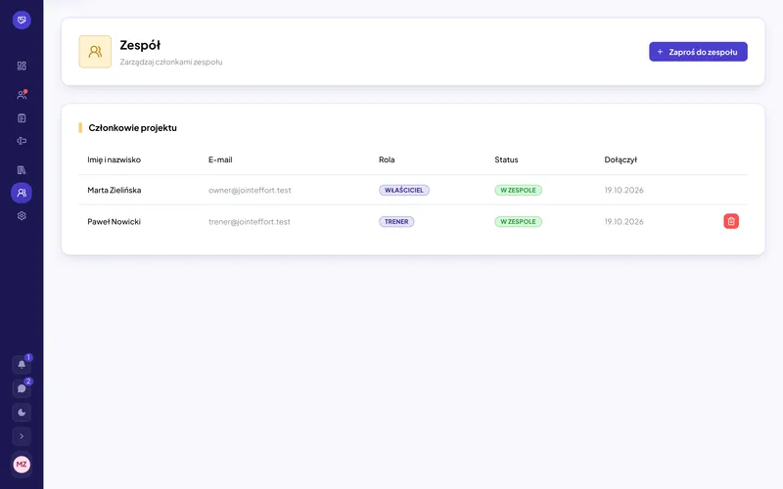Open the settings gear icon in sidebar
This screenshot has width=783, height=489.
click(22, 216)
